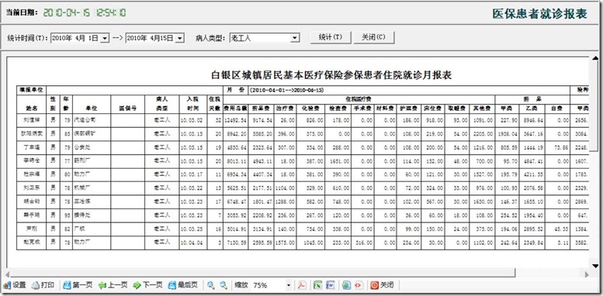This screenshot has width=603, height=296.
Task: Click the globe export icon
Action: pyautogui.click(x=346, y=285)
